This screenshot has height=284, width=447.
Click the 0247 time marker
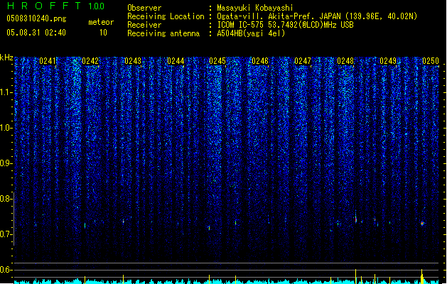pos(303,61)
